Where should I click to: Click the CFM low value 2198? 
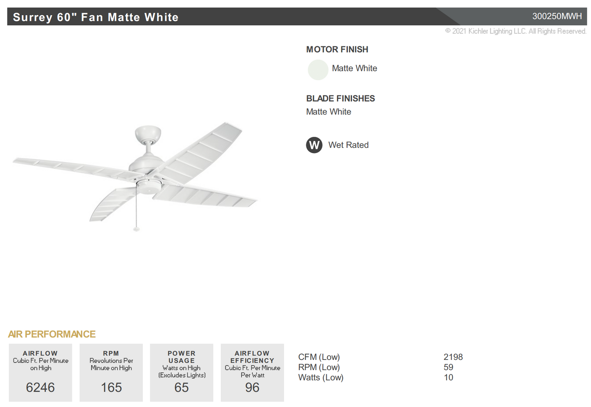tap(453, 357)
